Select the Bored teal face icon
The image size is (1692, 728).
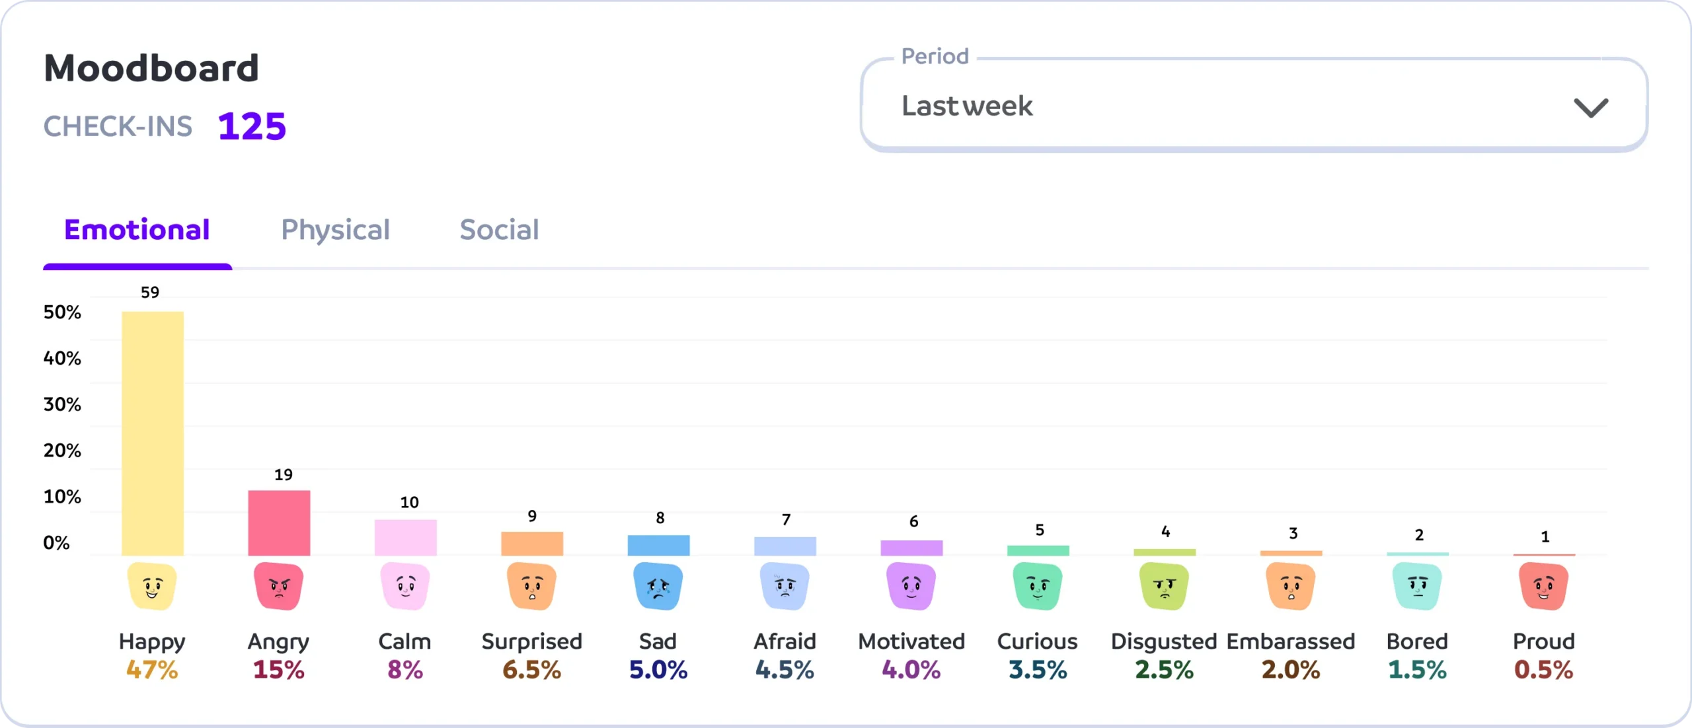click(x=1417, y=586)
